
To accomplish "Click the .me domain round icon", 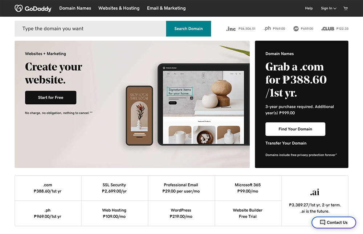I will click(x=296, y=29).
